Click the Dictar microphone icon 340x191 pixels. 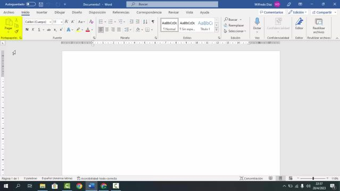pos(257,21)
